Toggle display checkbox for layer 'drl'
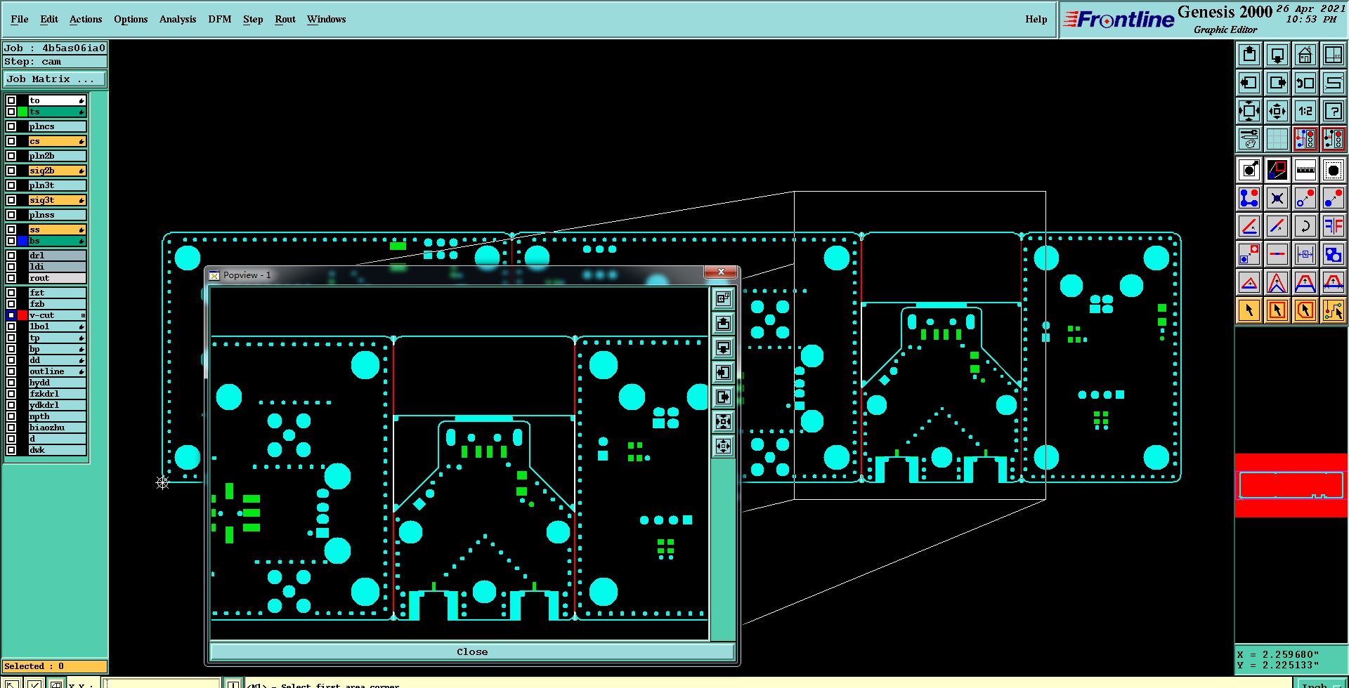The image size is (1349, 688). tap(11, 256)
